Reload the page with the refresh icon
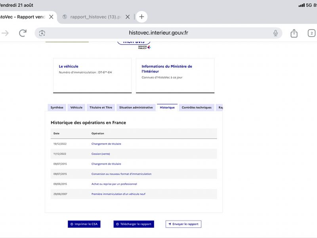This screenshot has width=317, height=238. tap(23, 33)
